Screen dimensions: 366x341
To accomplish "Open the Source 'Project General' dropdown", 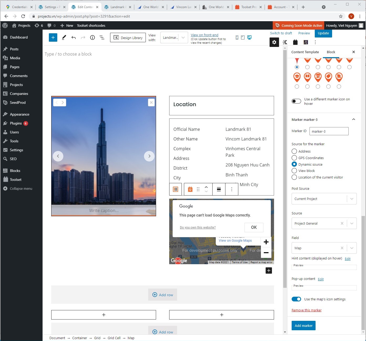I will click(x=324, y=223).
